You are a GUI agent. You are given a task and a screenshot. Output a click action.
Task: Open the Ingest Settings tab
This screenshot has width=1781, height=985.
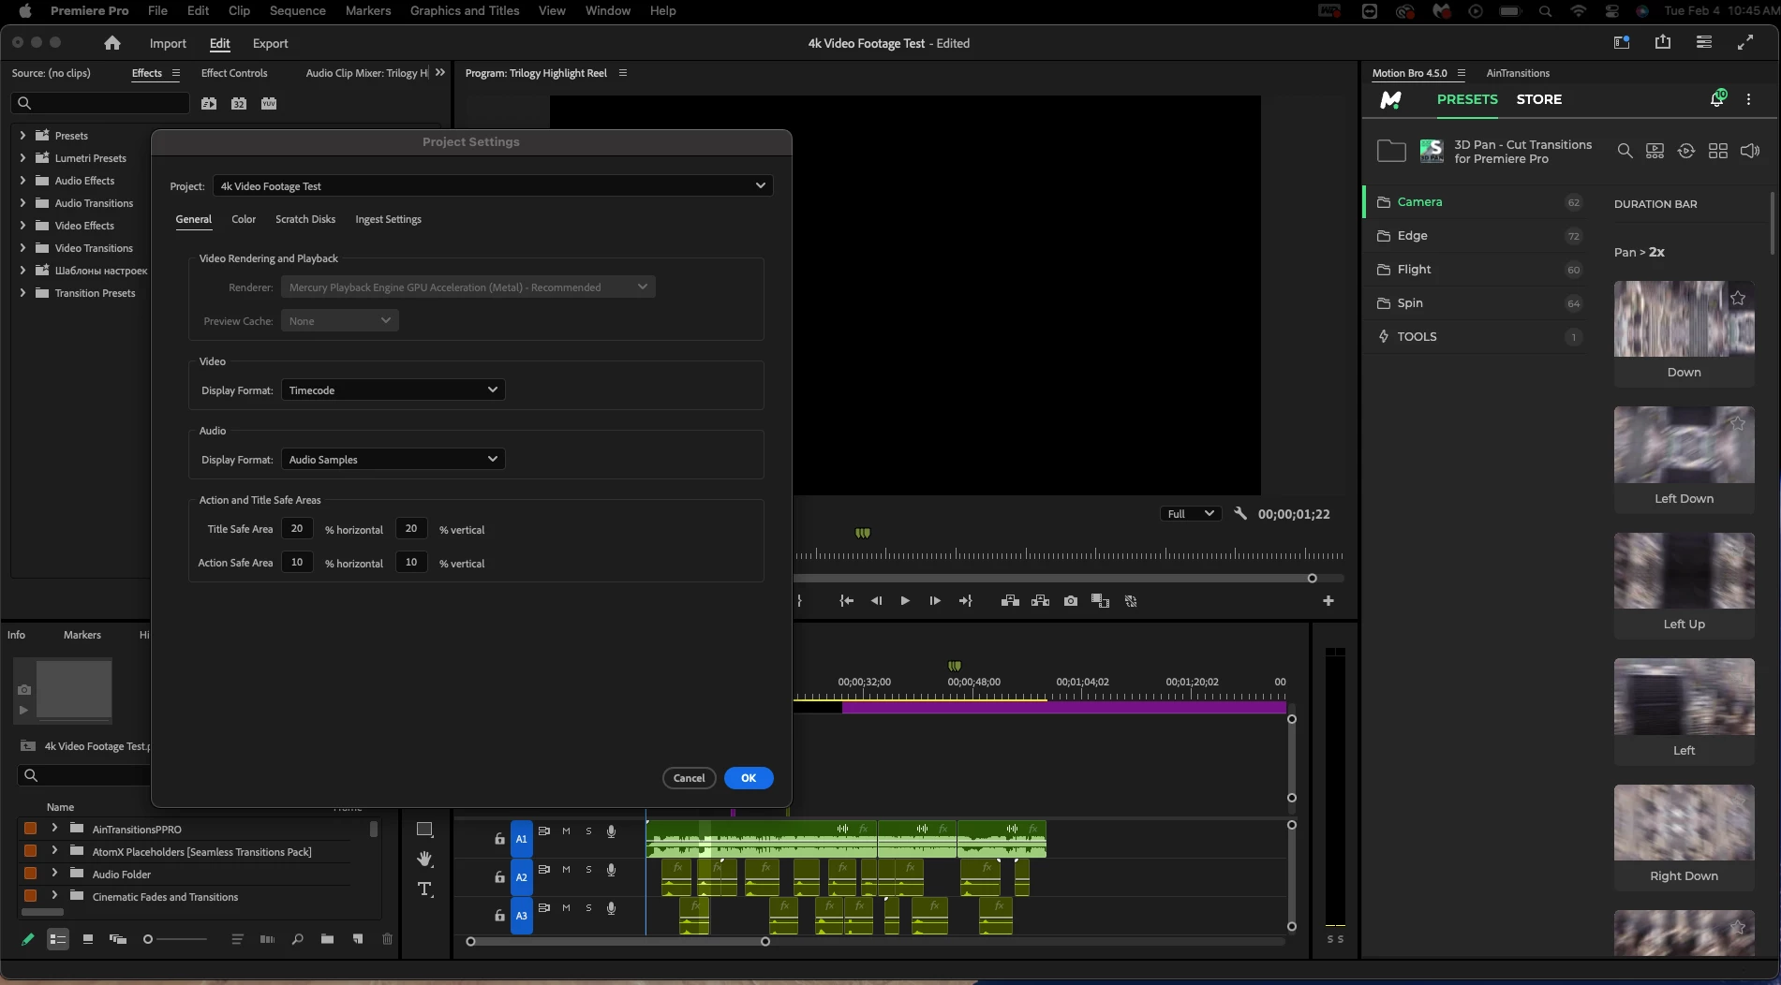388,219
